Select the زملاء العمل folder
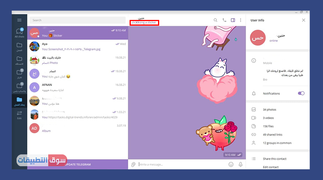 coord(19,101)
